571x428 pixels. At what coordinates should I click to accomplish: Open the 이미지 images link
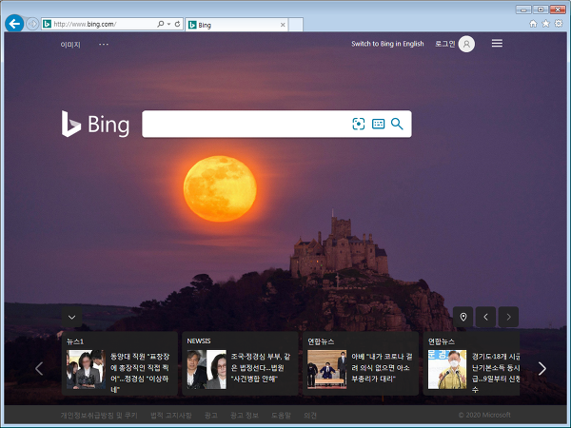click(70, 45)
